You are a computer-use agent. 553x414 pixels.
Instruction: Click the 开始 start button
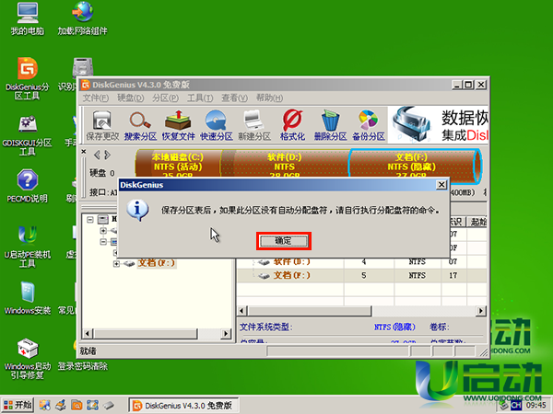tap(18, 405)
